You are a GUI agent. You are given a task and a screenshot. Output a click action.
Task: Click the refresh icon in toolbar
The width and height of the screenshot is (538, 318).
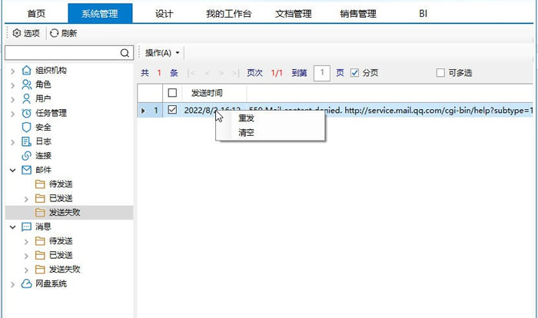click(55, 33)
